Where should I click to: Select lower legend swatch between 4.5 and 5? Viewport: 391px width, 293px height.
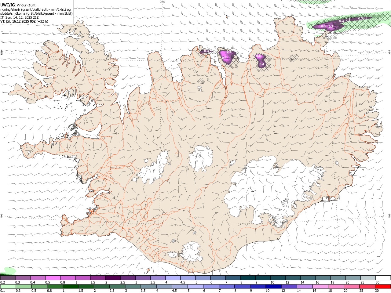point(180,286)
